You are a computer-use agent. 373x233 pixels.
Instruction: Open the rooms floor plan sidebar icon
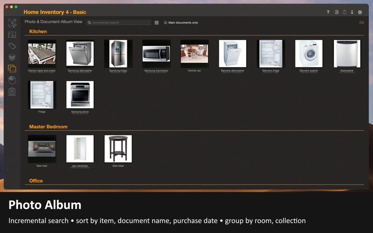pyautogui.click(x=12, y=34)
